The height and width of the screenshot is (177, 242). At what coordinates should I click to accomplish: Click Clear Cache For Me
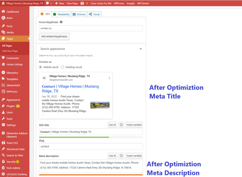tap(101, 3)
